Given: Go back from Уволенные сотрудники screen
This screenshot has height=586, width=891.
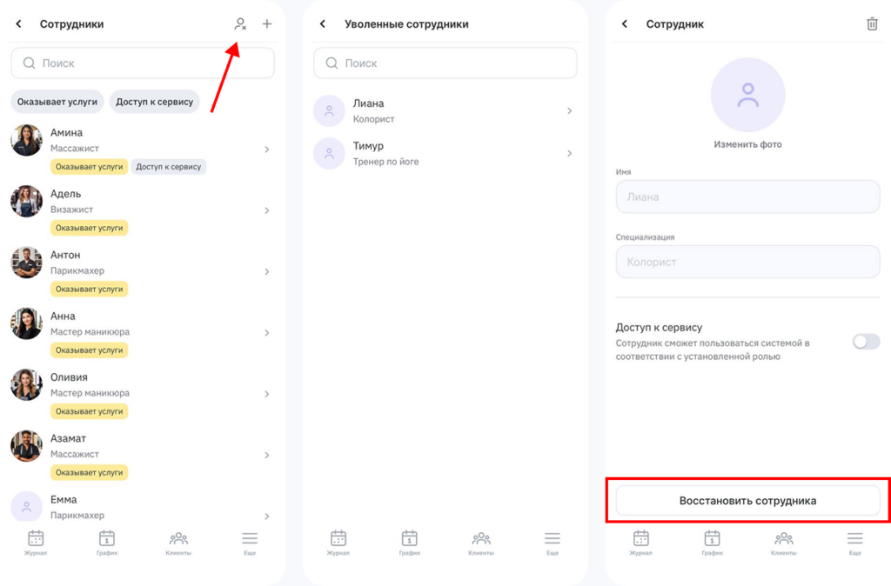Looking at the screenshot, I should (x=323, y=24).
